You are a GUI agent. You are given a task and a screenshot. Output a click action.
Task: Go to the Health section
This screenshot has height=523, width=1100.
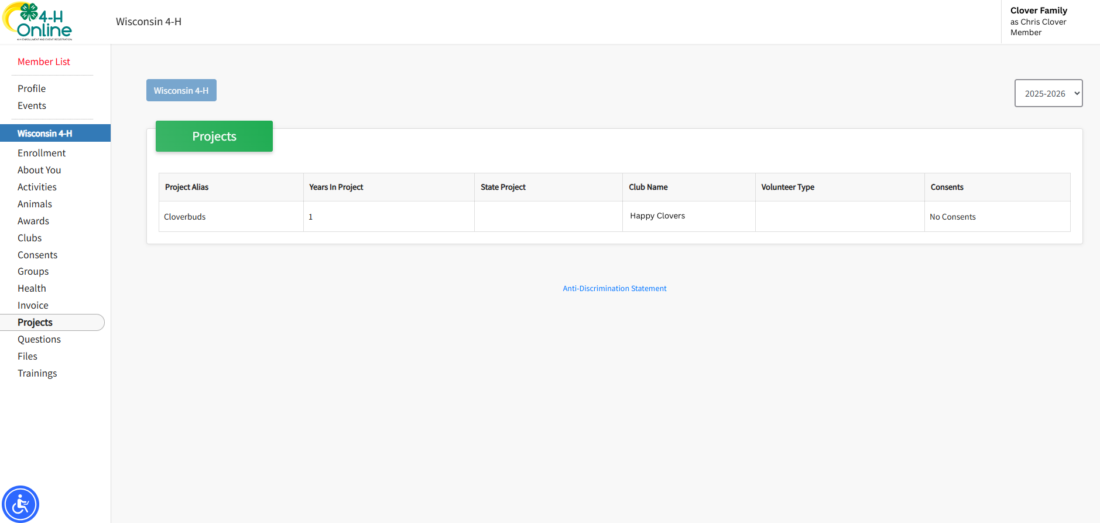click(32, 288)
